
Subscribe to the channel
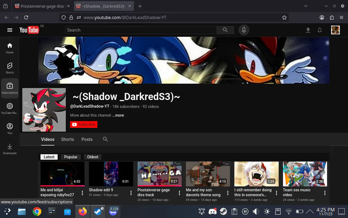click(x=84, y=124)
